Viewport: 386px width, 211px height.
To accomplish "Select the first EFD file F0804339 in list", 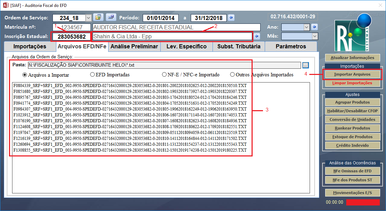I will tap(130, 85).
